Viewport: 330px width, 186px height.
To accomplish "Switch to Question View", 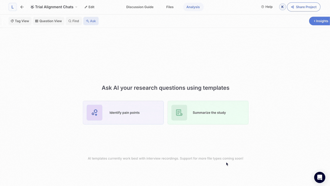I will tap(48, 21).
